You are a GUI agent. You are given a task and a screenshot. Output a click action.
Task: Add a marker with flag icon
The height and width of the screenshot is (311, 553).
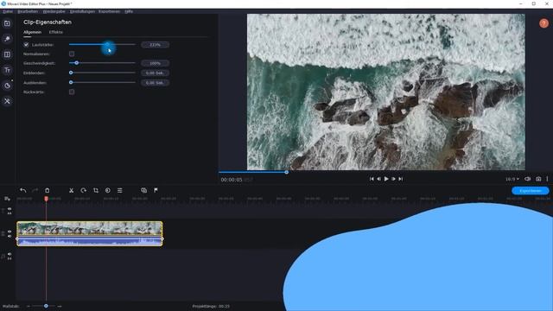[x=156, y=190]
